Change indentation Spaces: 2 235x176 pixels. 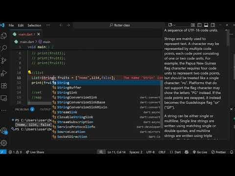pyautogui.click(x=136, y=152)
